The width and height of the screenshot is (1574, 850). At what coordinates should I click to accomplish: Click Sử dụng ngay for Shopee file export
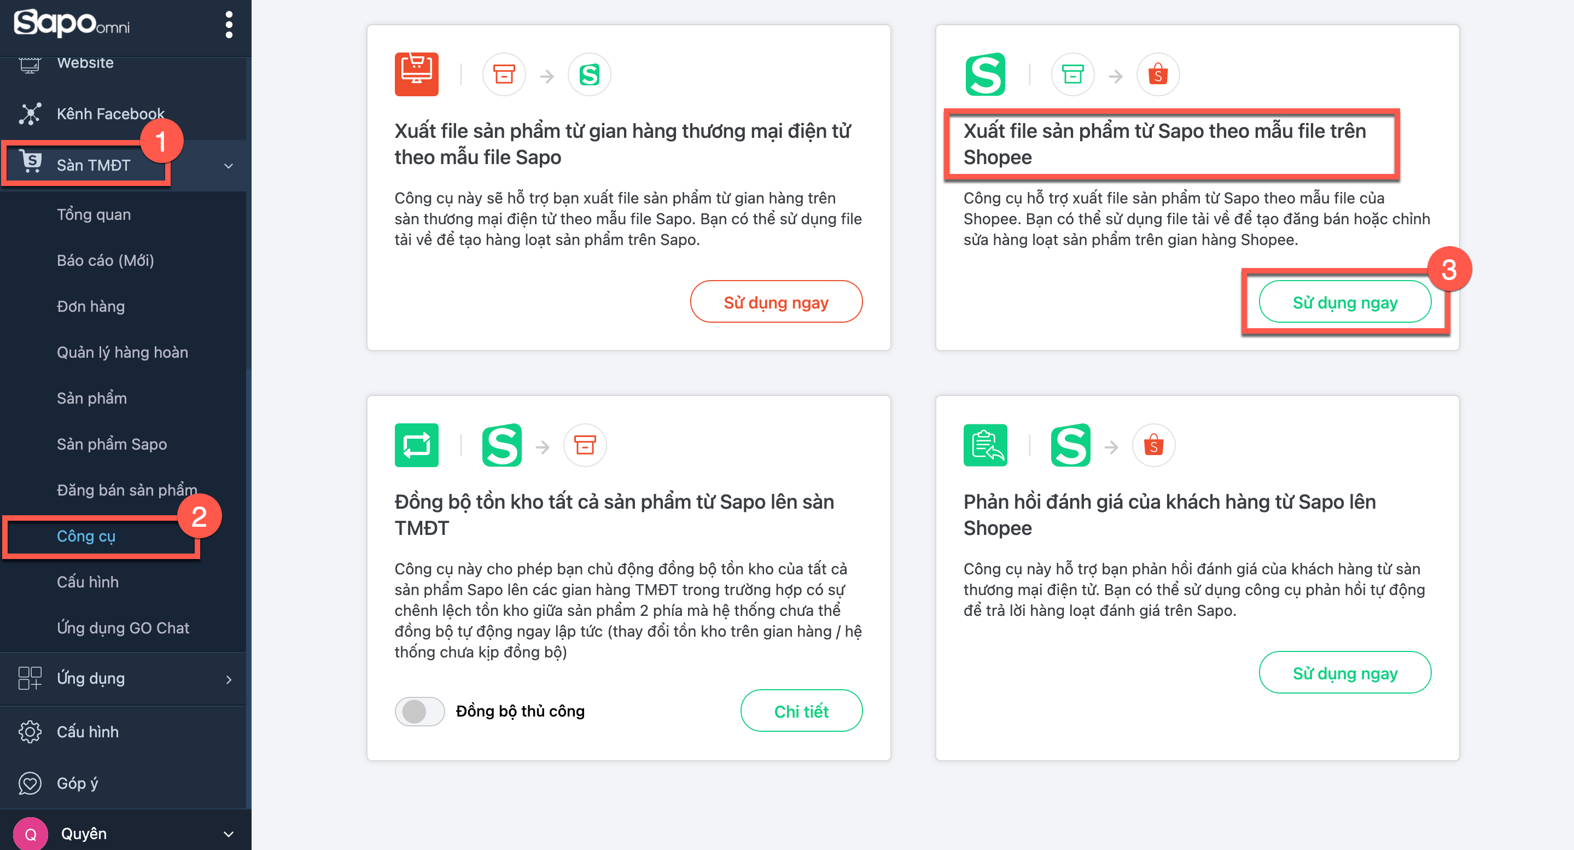(x=1344, y=302)
